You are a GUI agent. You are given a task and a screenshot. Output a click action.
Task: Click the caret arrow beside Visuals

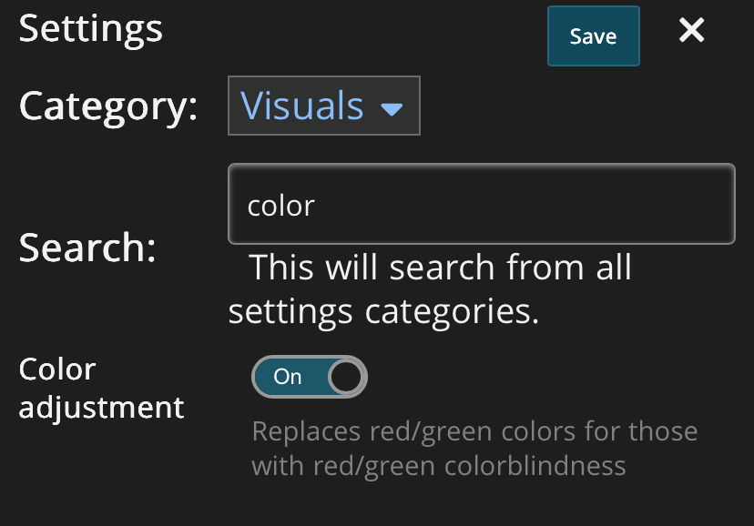[x=392, y=110]
